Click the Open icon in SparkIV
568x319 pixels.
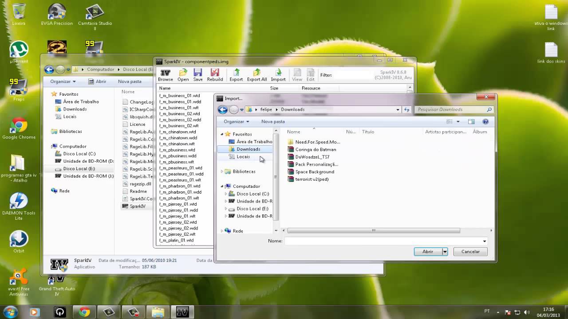(183, 75)
